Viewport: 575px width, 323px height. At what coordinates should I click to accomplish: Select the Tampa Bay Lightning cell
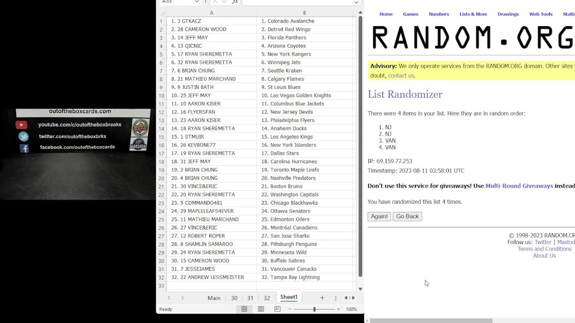pyautogui.click(x=305, y=277)
